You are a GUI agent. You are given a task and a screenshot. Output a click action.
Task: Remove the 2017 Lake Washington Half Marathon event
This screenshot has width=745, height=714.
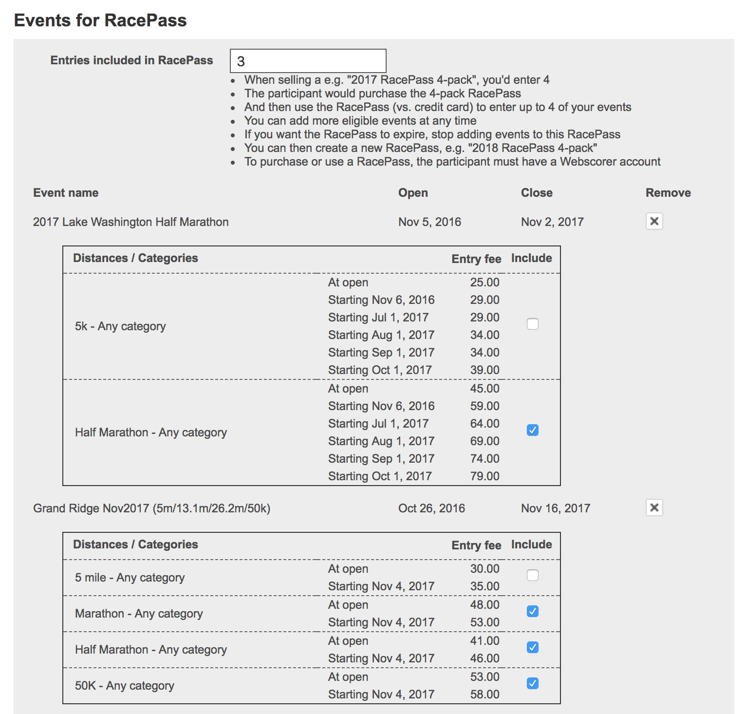pyautogui.click(x=654, y=222)
